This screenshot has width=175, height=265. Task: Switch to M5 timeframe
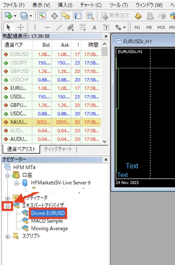(149, 27)
